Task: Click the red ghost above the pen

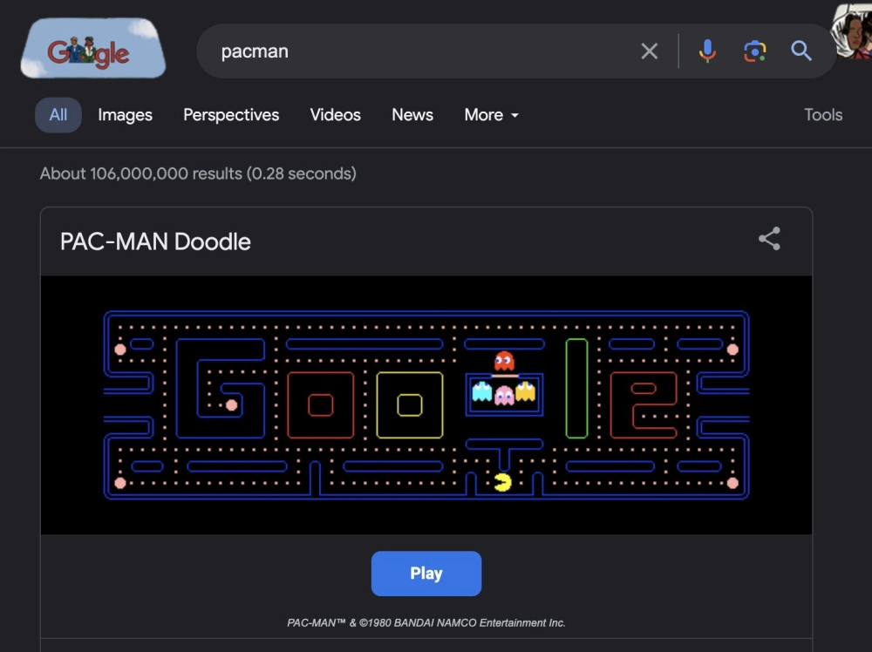Action: pyautogui.click(x=504, y=361)
